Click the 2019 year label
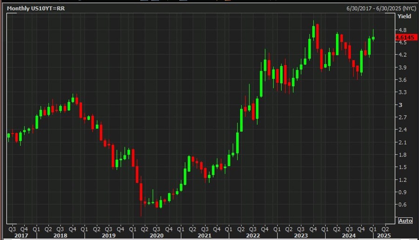Viewport: 419px width, 240px height. pos(108,236)
